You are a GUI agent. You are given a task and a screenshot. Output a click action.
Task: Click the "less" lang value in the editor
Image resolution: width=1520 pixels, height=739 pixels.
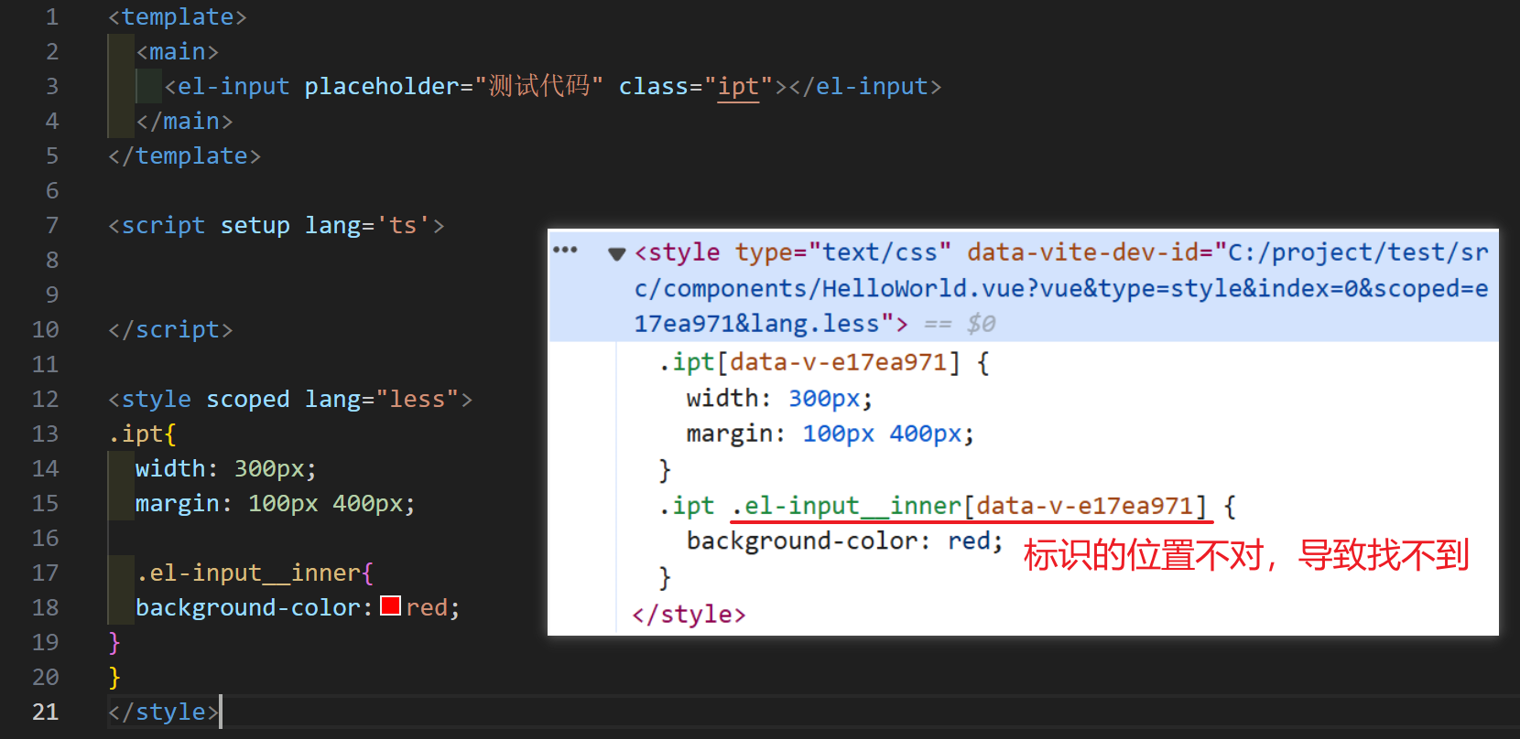[418, 400]
